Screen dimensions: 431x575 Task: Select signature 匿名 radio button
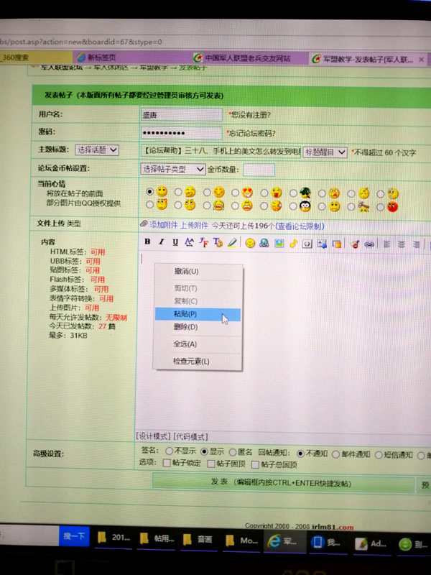point(233,452)
